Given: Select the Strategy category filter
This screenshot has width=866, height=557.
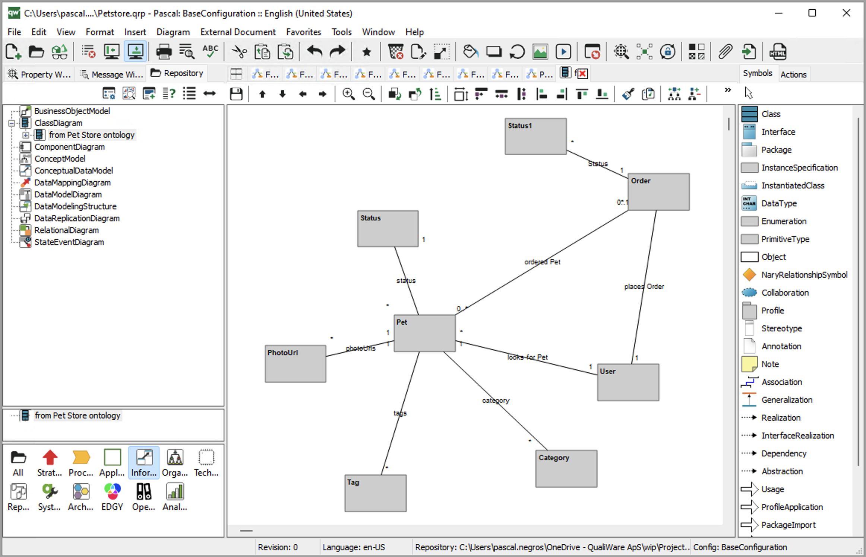Looking at the screenshot, I should point(50,463).
